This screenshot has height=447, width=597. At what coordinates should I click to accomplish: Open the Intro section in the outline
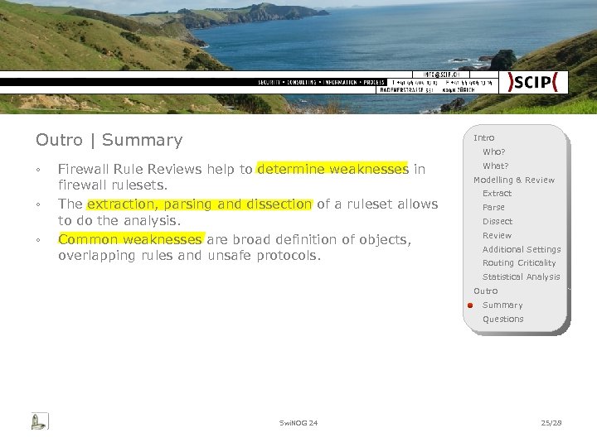pyautogui.click(x=484, y=137)
